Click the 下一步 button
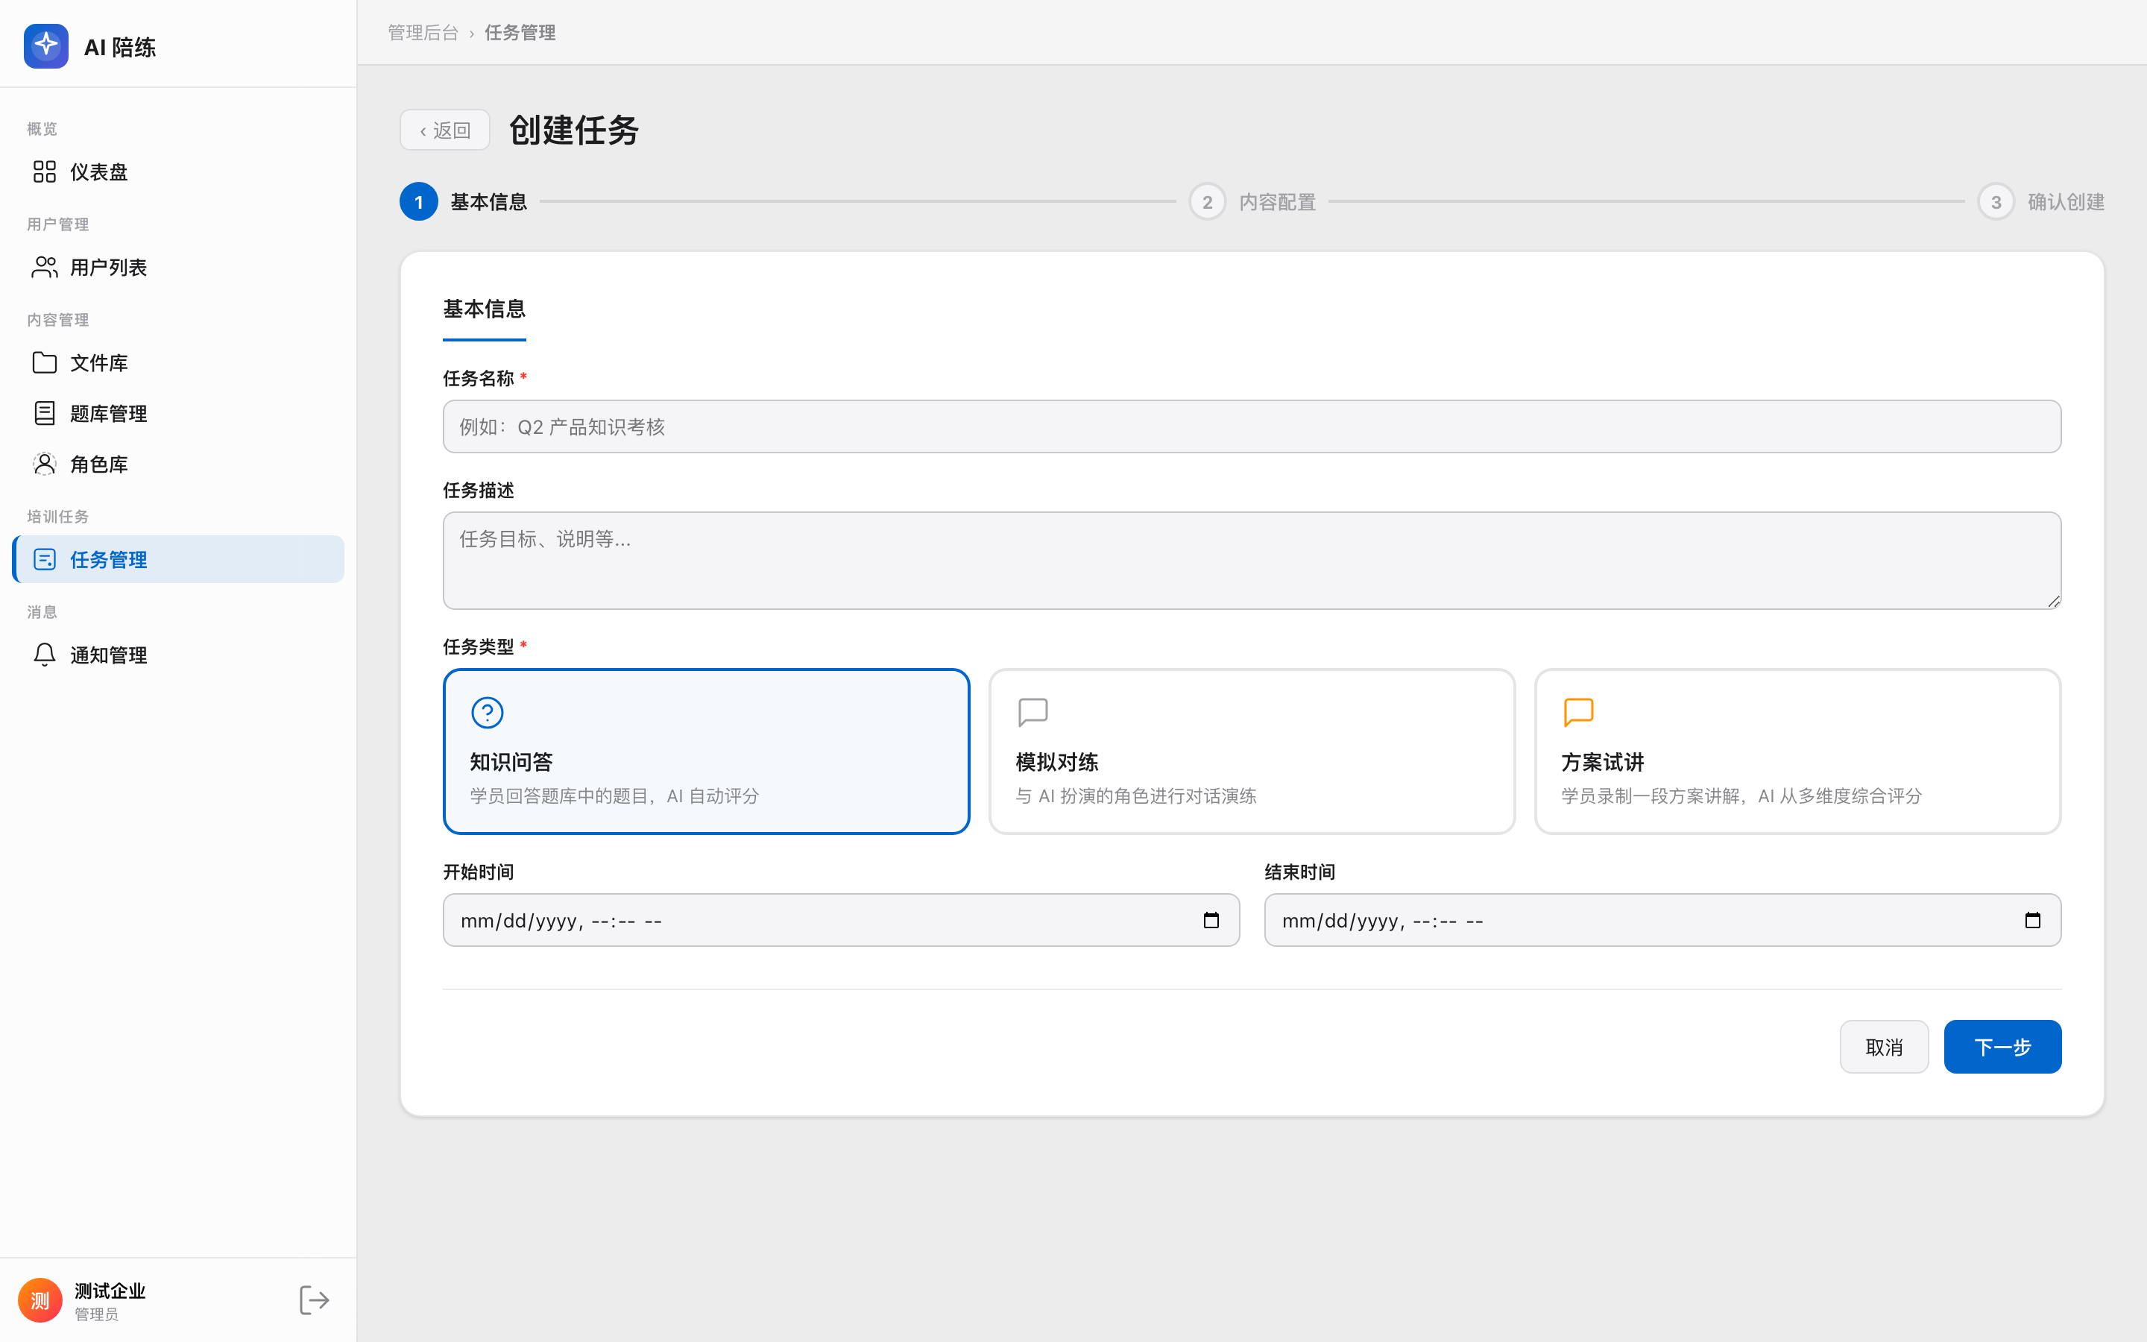The height and width of the screenshot is (1342, 2147). click(x=2002, y=1047)
